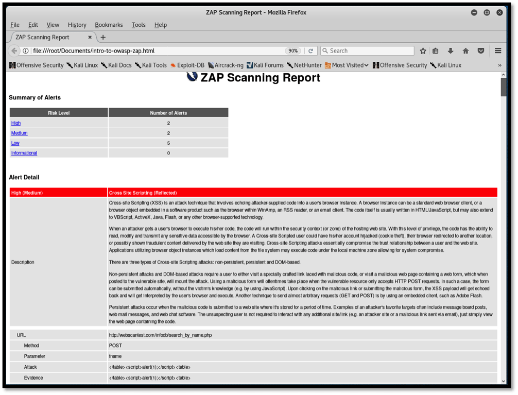Screen dimensions: 518x395
Task: Reload the page with the refresh icon
Action: tap(310, 51)
